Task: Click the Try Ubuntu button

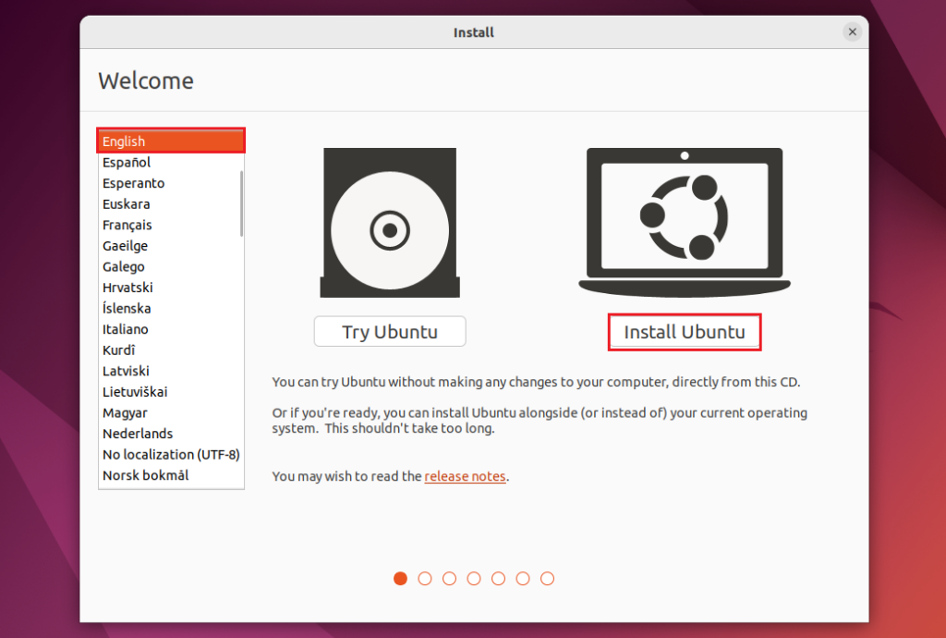Action: coord(389,331)
